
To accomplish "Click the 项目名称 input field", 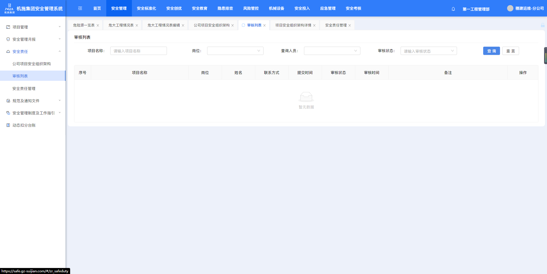I will pyautogui.click(x=138, y=51).
